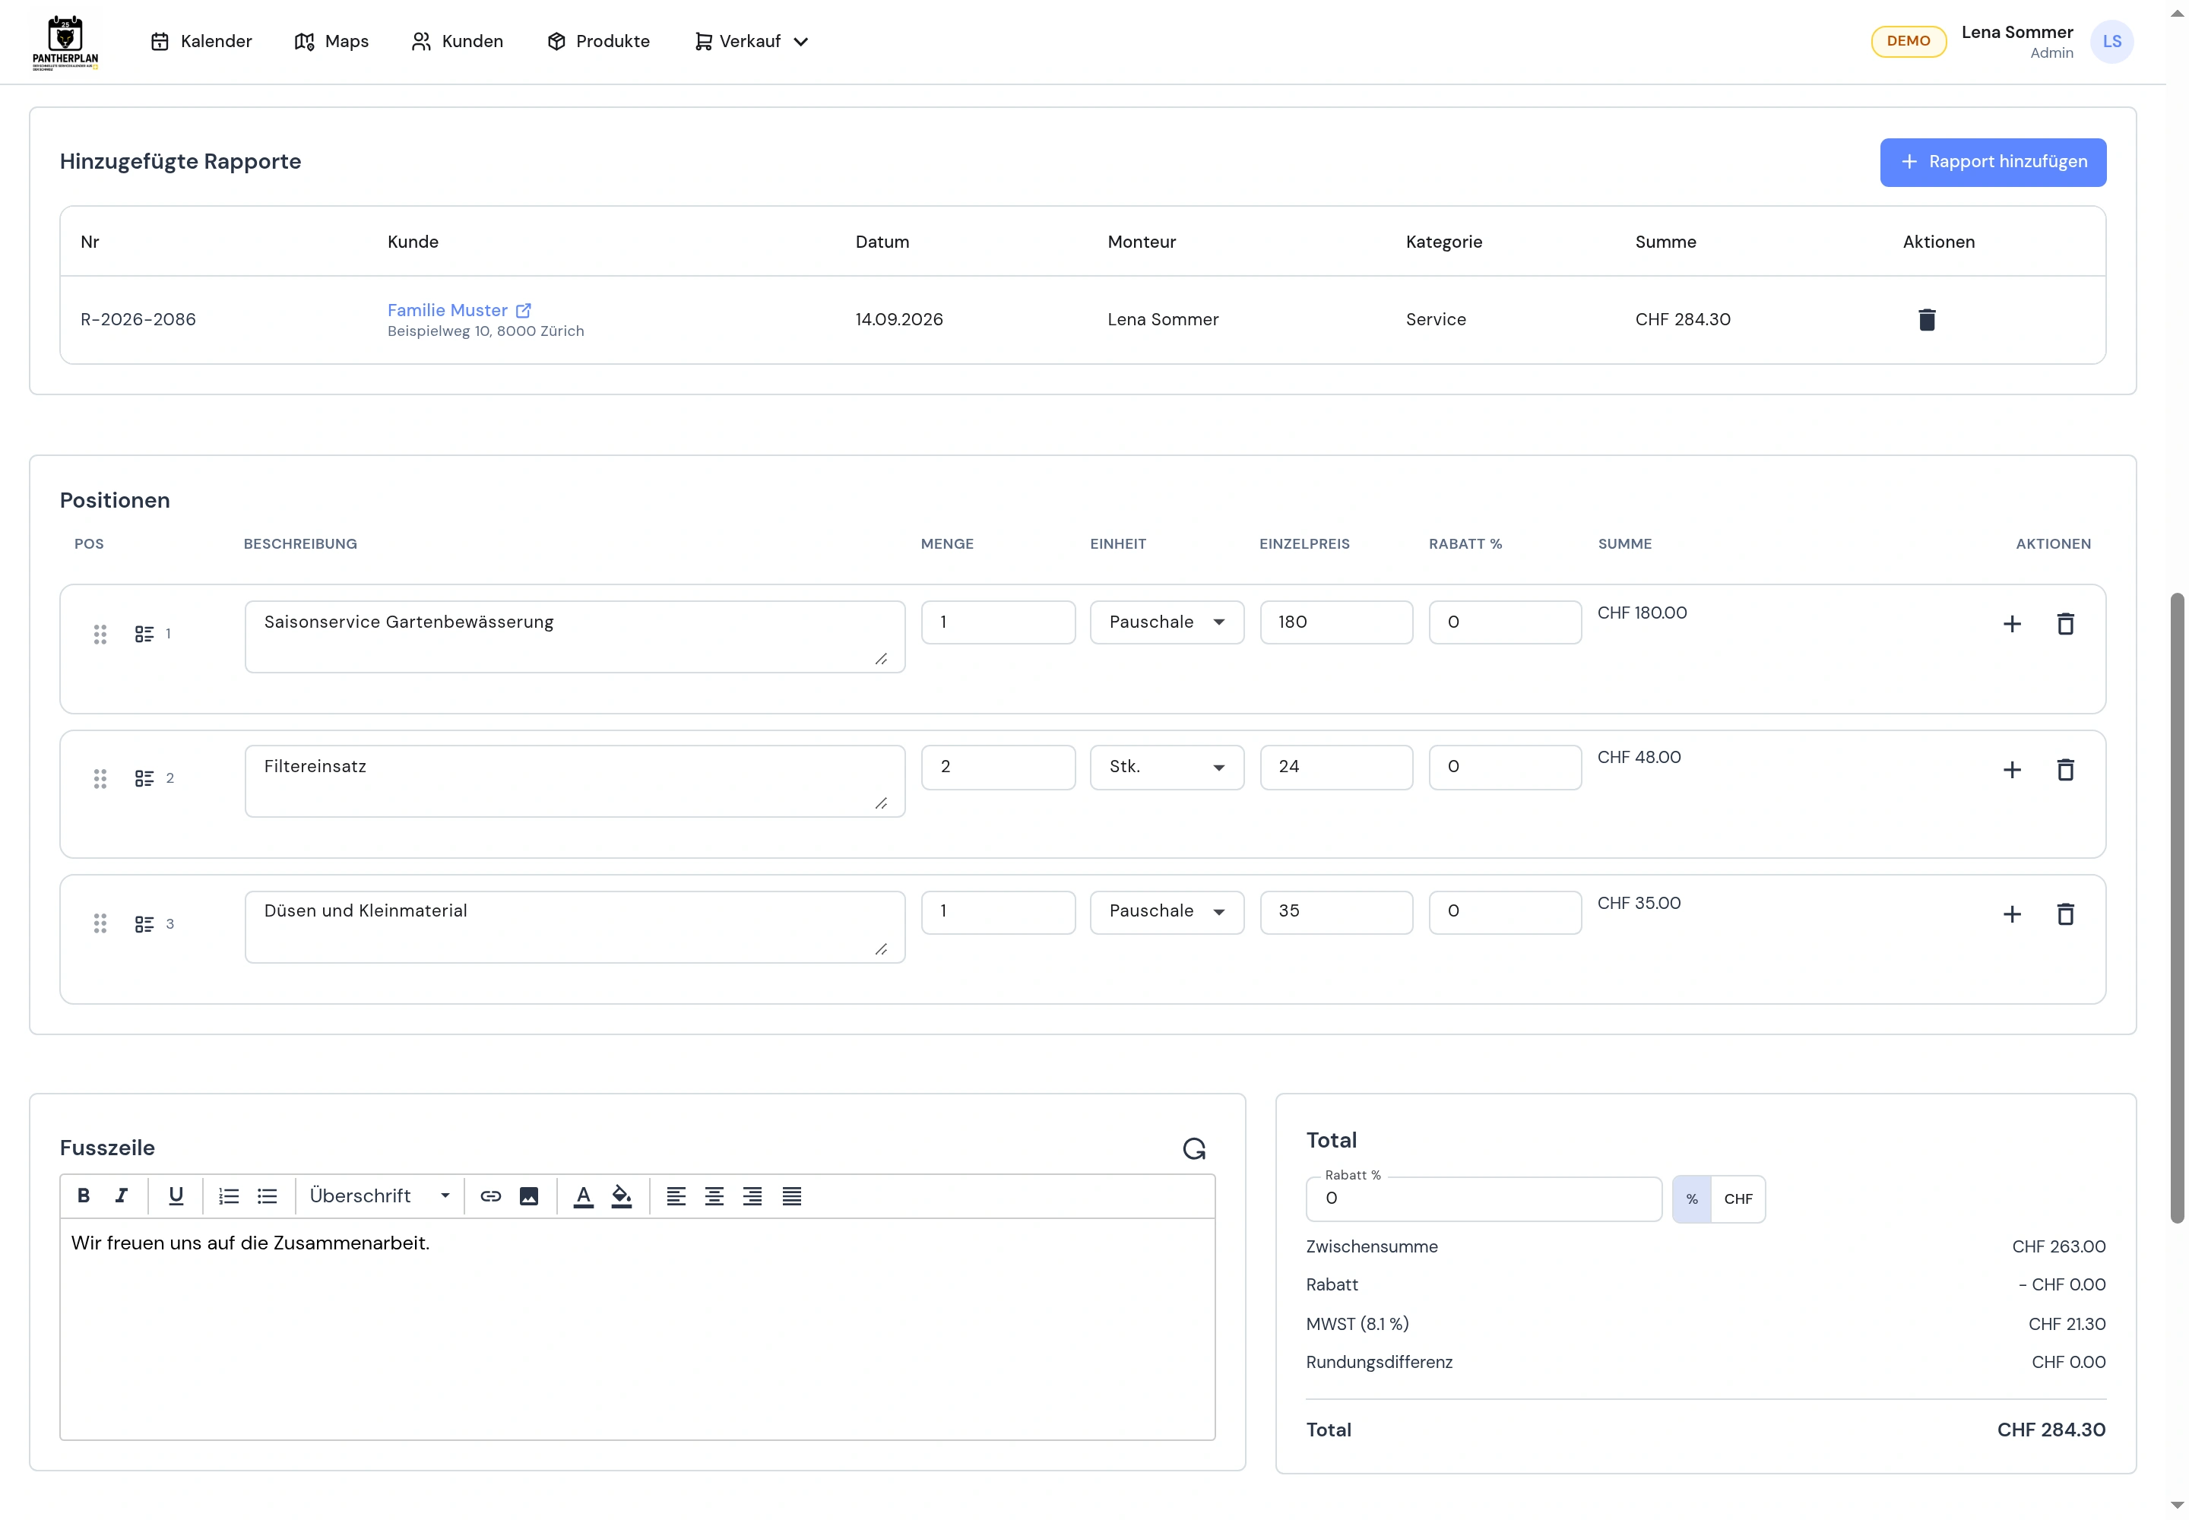Open unit dropdown for Düsen und Kleinmaterial
Screen dimensions: 2189x1520
1166,911
